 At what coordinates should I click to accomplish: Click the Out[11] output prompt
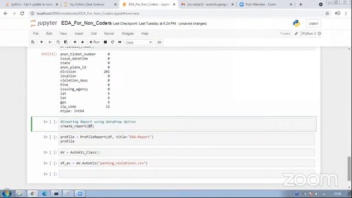pos(49,54)
